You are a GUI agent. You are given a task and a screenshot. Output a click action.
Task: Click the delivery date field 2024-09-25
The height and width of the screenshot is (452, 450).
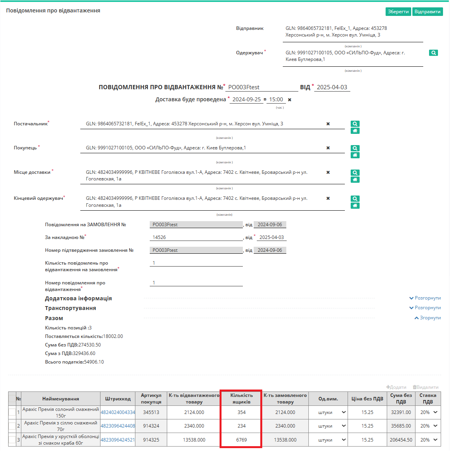(246, 99)
